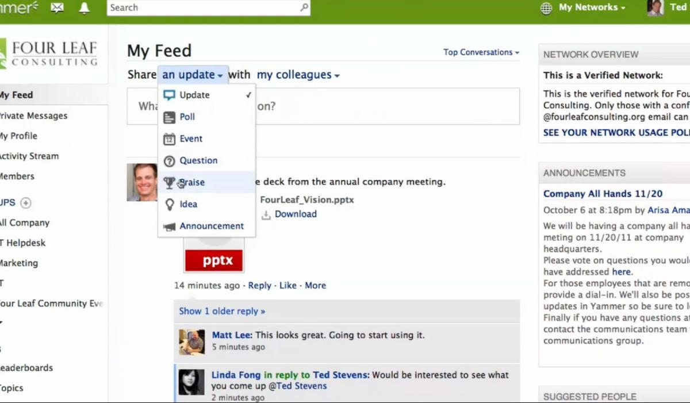The image size is (690, 403).
Task: Click Reply under the pptx post
Action: (x=259, y=285)
